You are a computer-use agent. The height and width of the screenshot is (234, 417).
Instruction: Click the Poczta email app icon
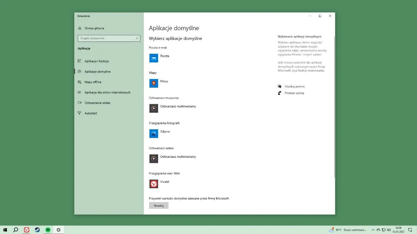click(x=154, y=58)
